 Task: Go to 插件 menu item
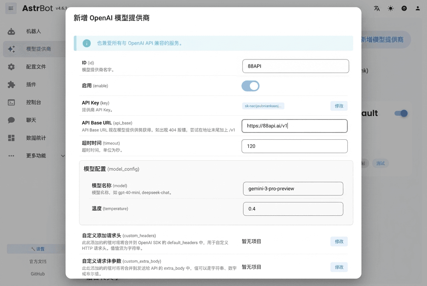point(31,85)
